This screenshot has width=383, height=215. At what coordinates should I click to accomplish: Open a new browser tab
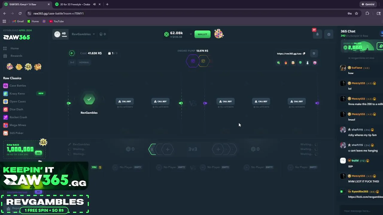coord(107,4)
